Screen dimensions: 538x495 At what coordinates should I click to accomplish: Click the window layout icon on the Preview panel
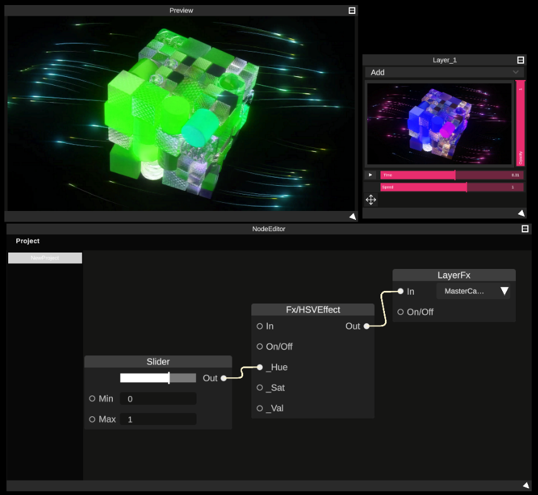point(352,10)
